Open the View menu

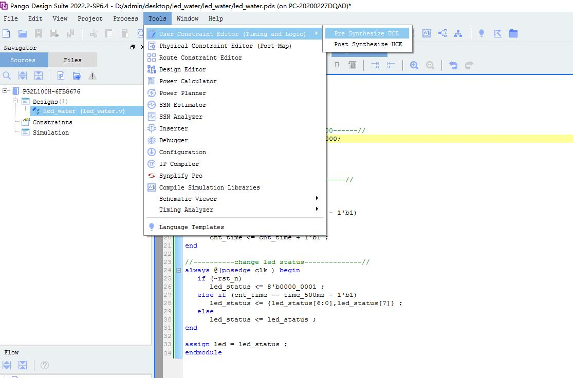(60, 18)
